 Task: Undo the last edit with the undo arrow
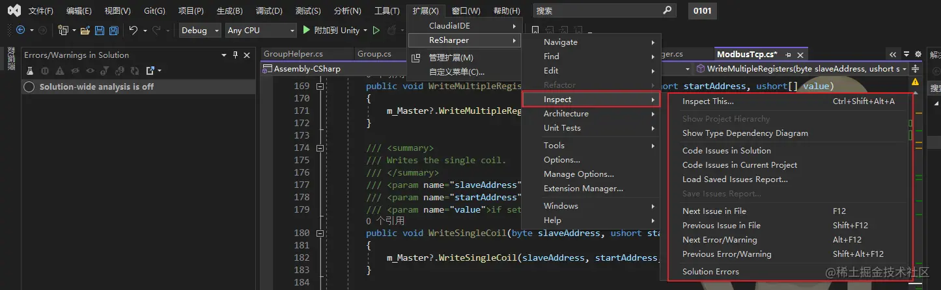coord(133,30)
